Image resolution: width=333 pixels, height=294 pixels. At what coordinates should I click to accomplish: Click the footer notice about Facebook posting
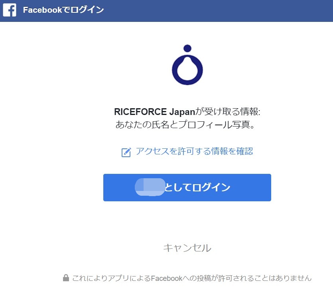pos(191,278)
